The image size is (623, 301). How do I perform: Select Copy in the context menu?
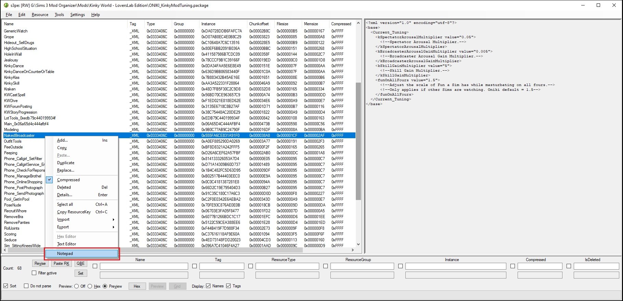coord(82,148)
